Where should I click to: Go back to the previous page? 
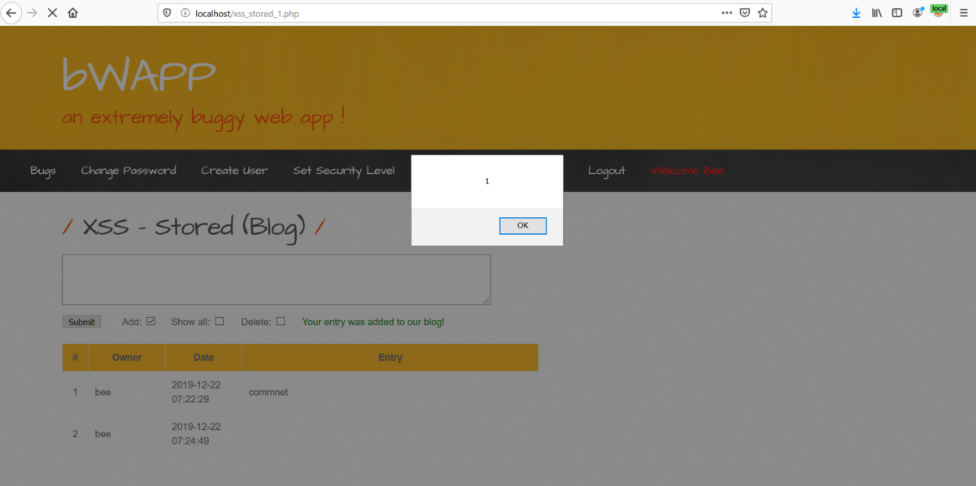[11, 13]
